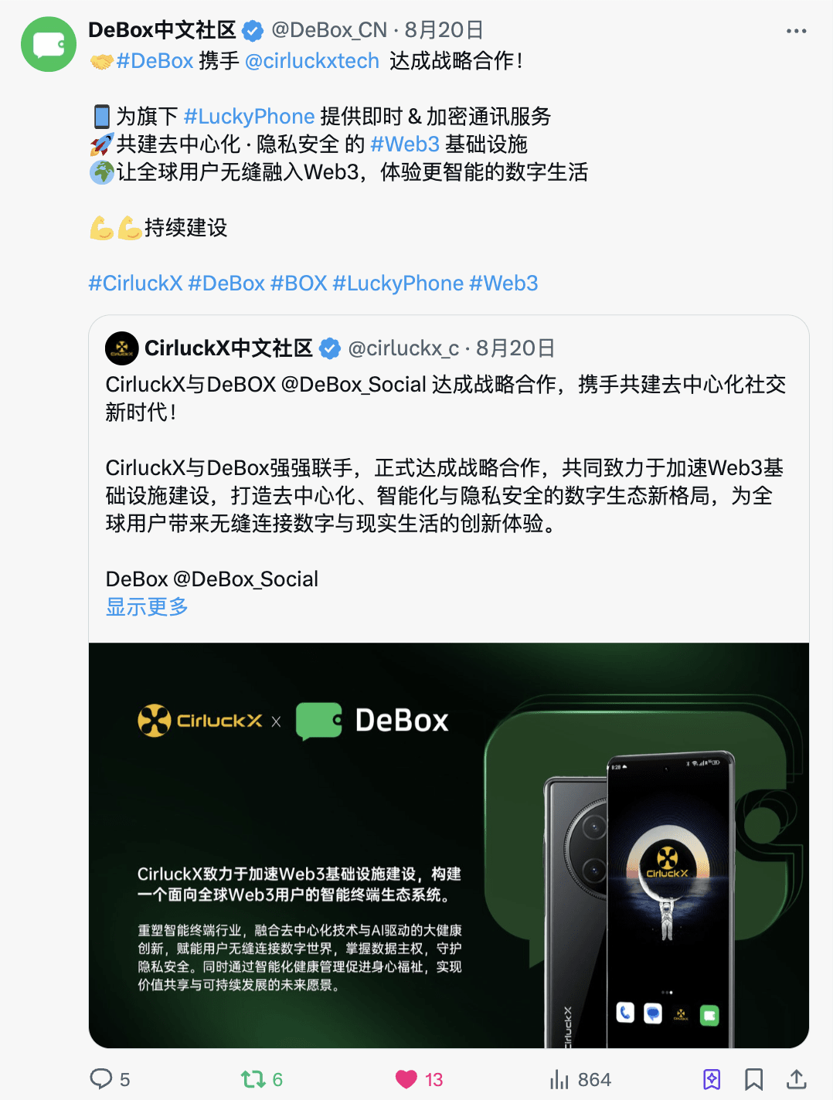View post analytics bar chart icon

coord(559,1078)
